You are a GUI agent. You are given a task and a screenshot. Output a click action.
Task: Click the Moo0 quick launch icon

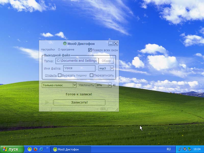pyautogui.click(x=30, y=149)
